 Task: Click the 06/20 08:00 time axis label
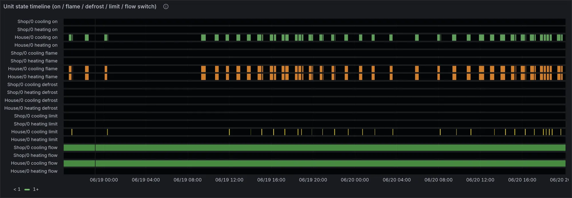(x=438, y=180)
